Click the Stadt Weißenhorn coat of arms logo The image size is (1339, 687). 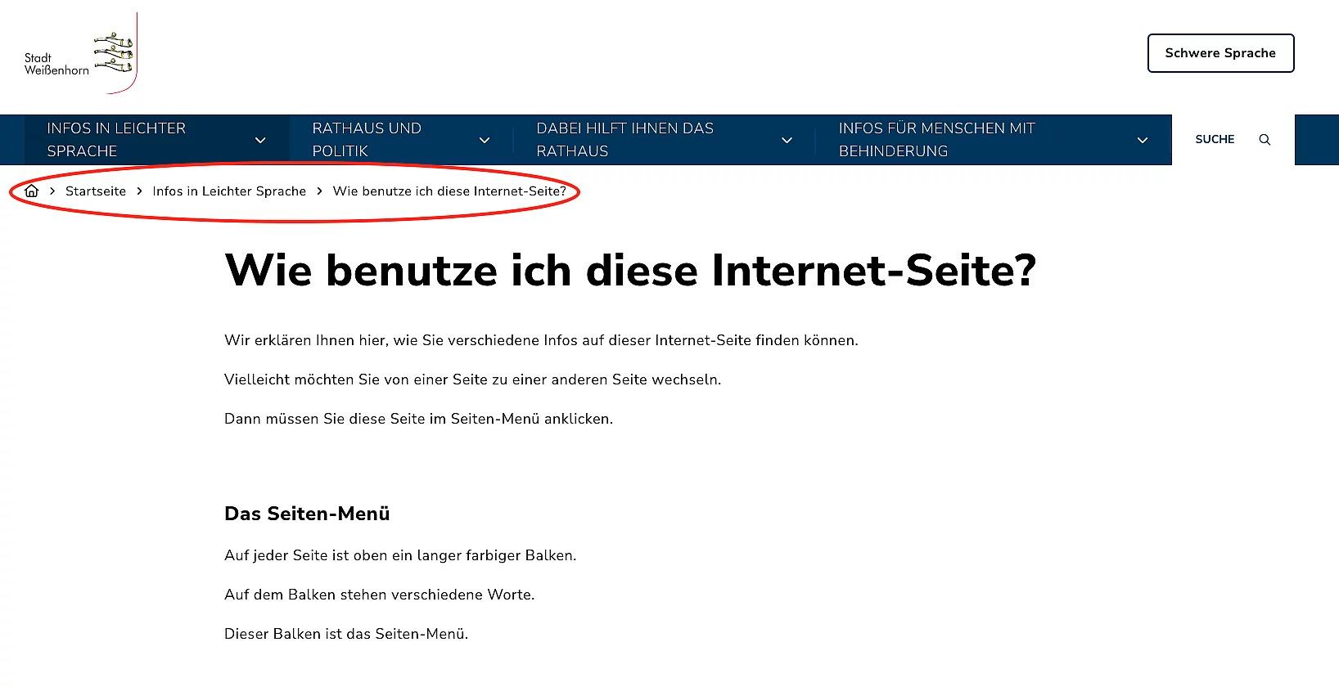[80, 54]
